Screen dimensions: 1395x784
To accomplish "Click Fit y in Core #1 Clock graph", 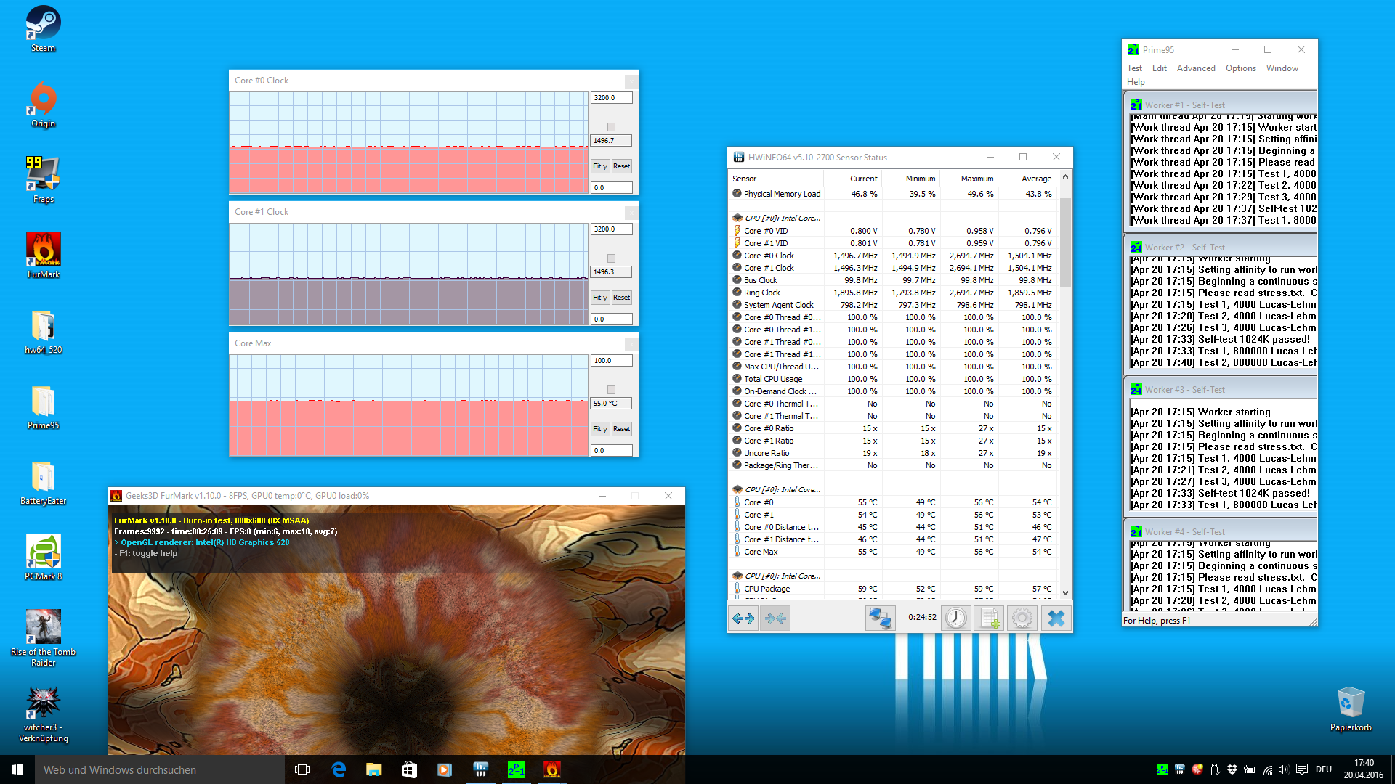I will 599,298.
